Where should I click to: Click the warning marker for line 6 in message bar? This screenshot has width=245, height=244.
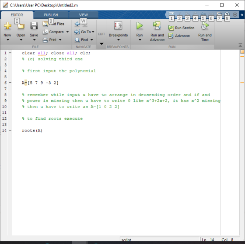coord(242,83)
